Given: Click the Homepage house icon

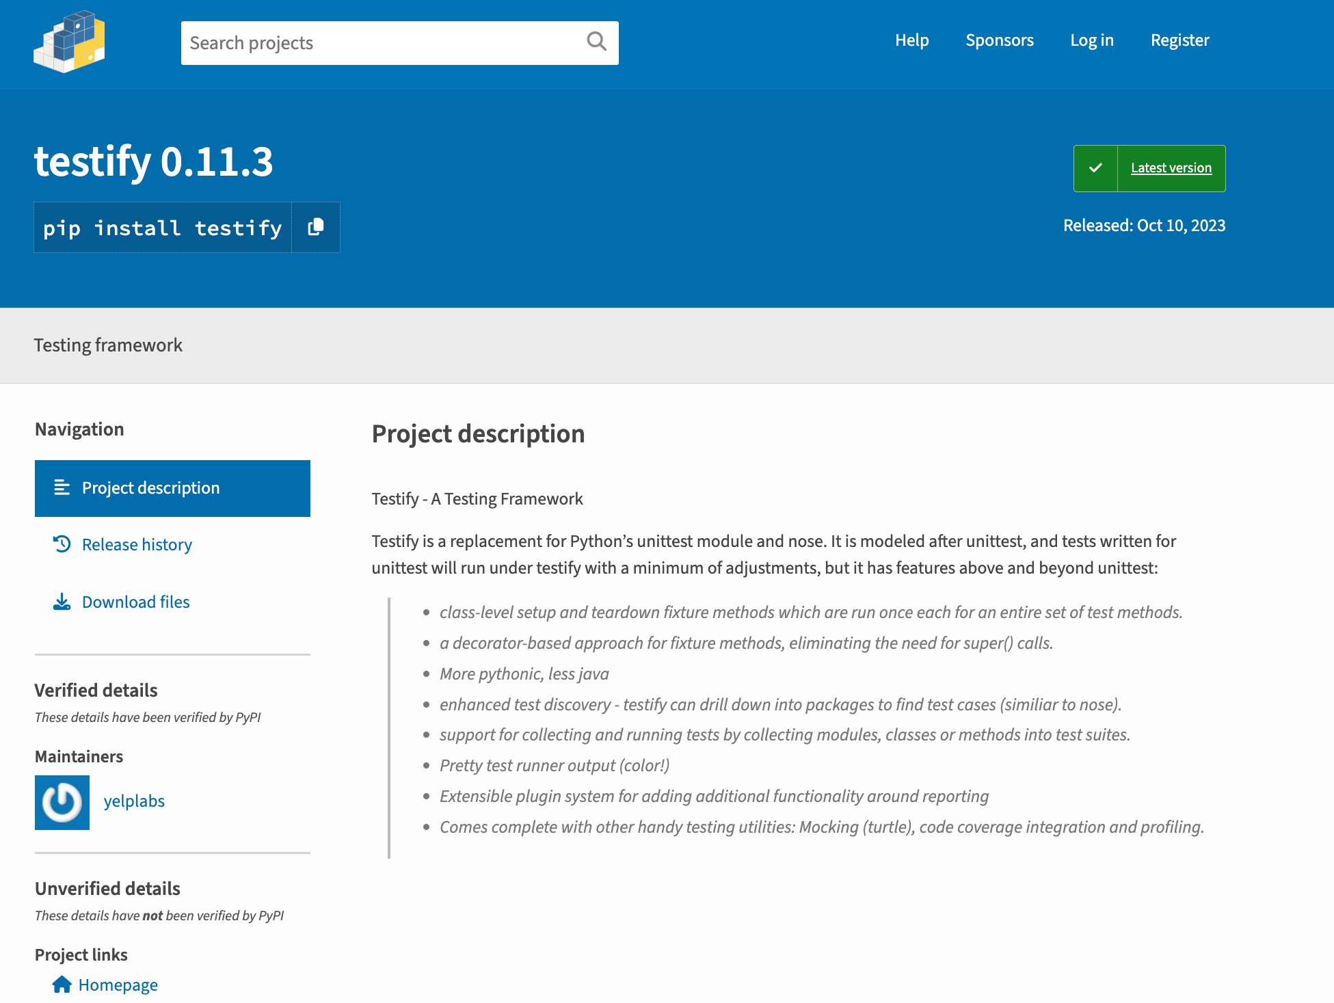Looking at the screenshot, I should [x=62, y=985].
